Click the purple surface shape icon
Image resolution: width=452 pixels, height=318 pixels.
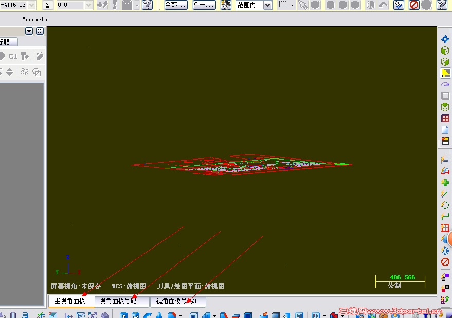point(445,84)
